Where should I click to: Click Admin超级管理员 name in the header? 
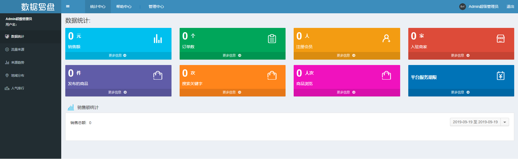(x=484, y=7)
